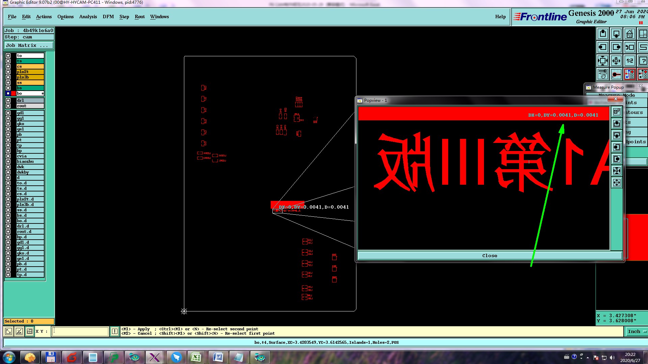Enable display checkbox for layer rout
This screenshot has height=364, width=648.
tap(8, 106)
